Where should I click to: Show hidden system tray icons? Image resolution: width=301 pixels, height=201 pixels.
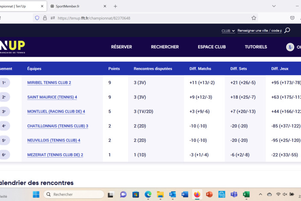tap(260, 194)
